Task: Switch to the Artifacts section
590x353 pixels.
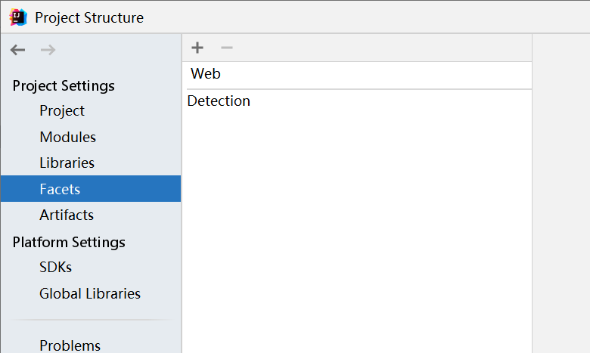Action: tap(67, 215)
